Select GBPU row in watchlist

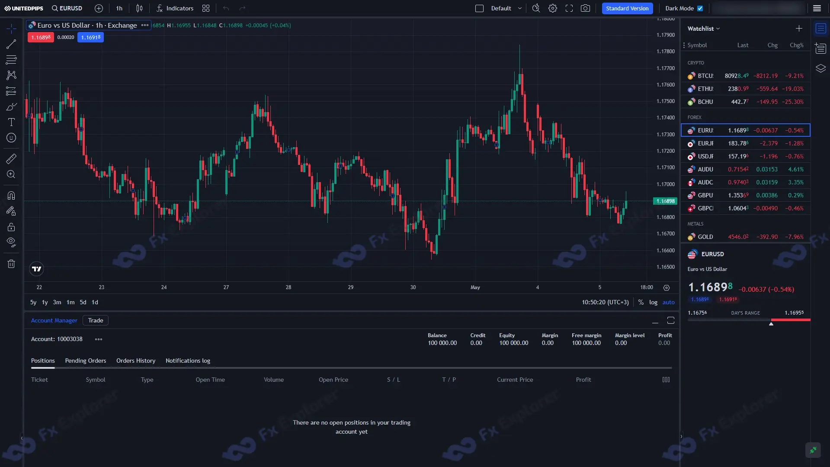[x=746, y=195]
